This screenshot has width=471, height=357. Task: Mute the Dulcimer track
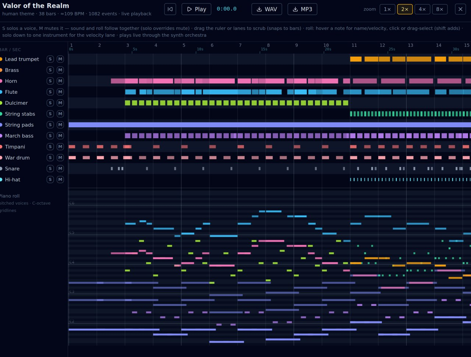[x=60, y=103]
